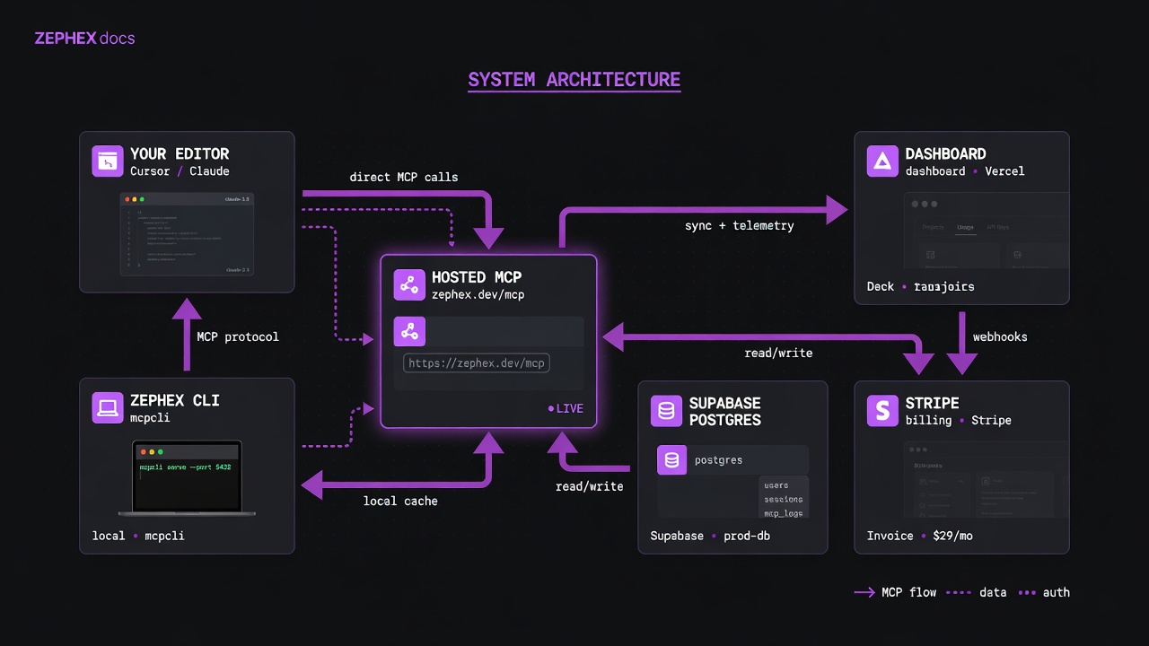1149x646 pixels.
Task: Click the "sync + telemetry" label
Action: point(739,225)
